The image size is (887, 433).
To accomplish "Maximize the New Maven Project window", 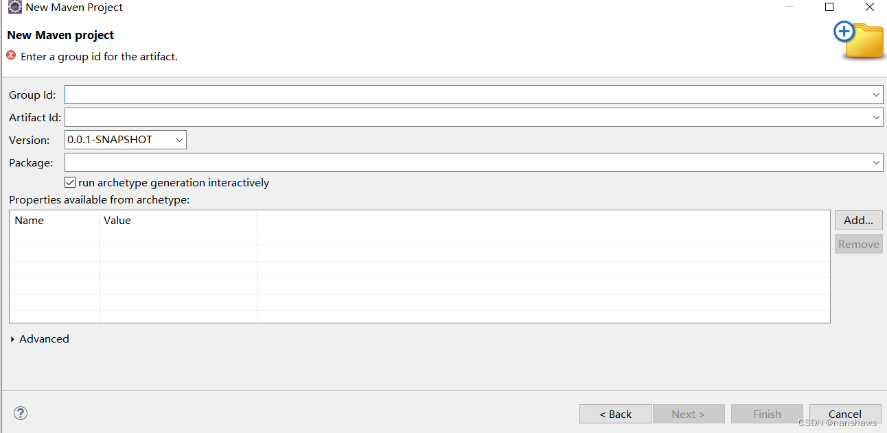I will coord(829,8).
